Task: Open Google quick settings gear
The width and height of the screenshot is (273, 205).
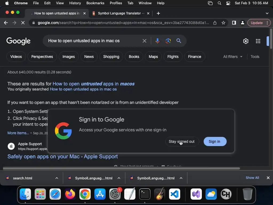Action: point(246,41)
